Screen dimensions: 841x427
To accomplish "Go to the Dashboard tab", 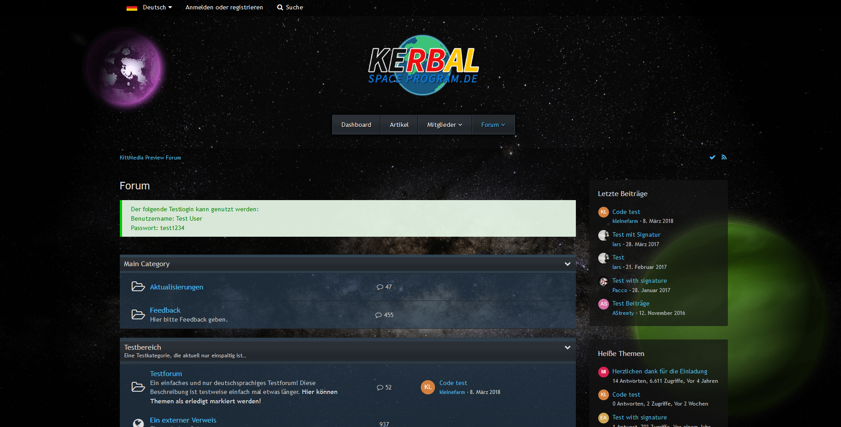I will pyautogui.click(x=356, y=125).
